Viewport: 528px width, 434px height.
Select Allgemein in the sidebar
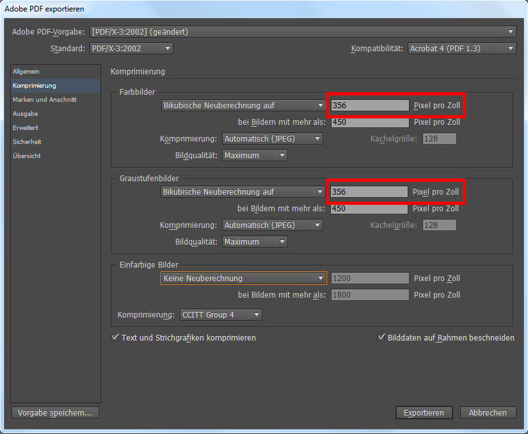coord(26,72)
